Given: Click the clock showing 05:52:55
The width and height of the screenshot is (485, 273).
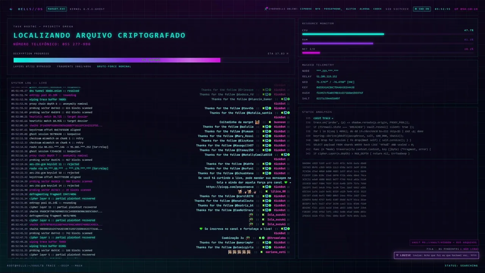Looking at the screenshot, I should (443, 9).
